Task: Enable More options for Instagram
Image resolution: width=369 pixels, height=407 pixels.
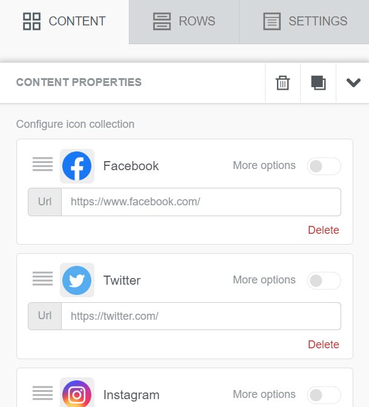Action: click(324, 395)
